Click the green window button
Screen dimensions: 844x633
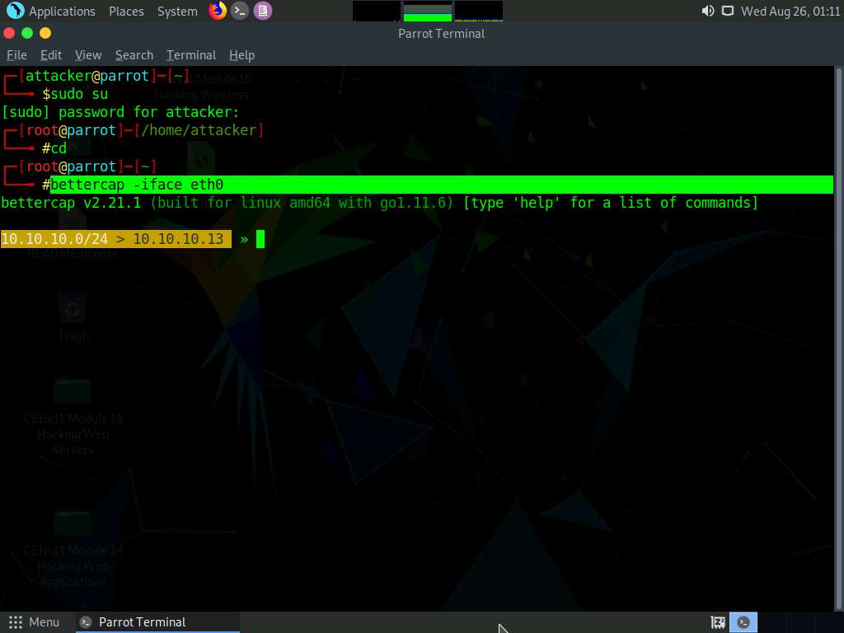[x=27, y=33]
